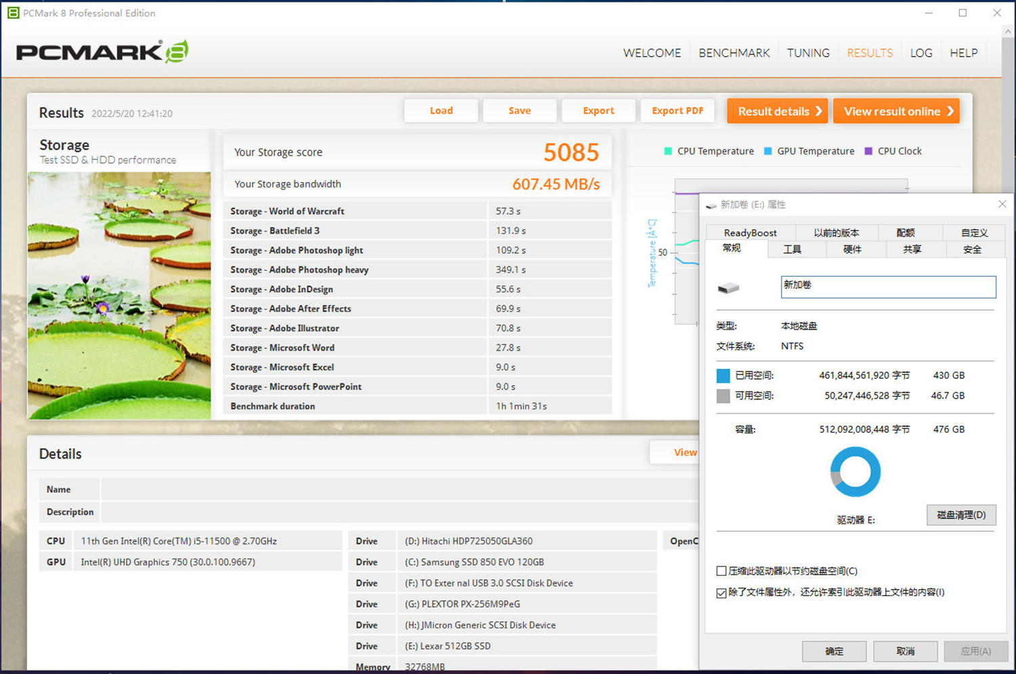Open the WELCOME tab
The width and height of the screenshot is (1016, 674).
coord(652,53)
